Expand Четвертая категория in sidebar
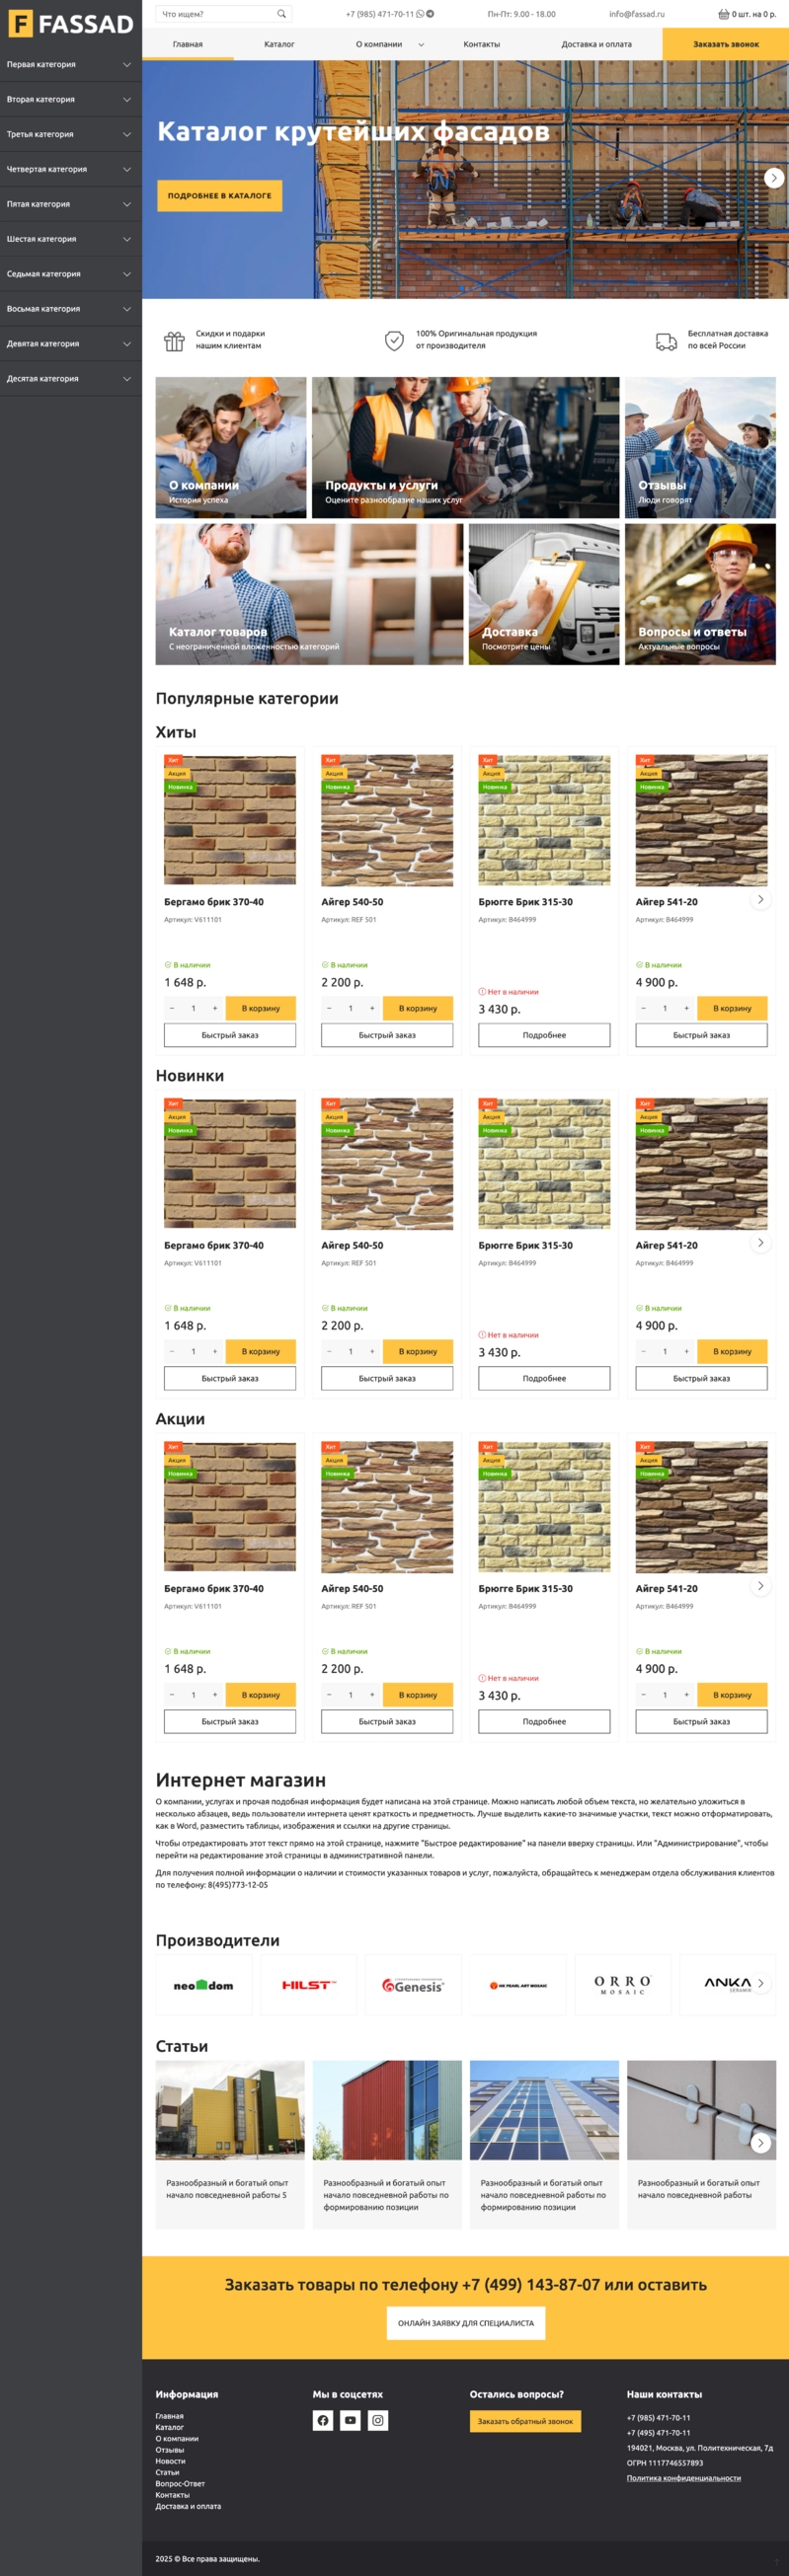 [127, 170]
